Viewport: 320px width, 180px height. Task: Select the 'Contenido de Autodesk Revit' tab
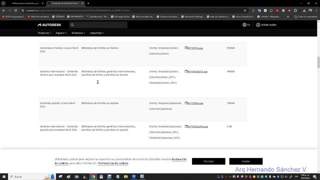click(x=65, y=3)
